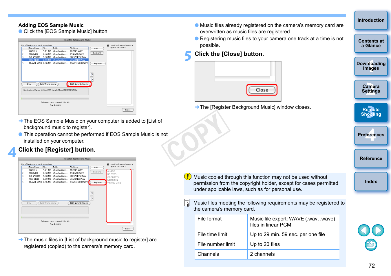Select highlighted MEMORIES row in track list
The height and width of the screenshot is (276, 391).
[55, 60]
